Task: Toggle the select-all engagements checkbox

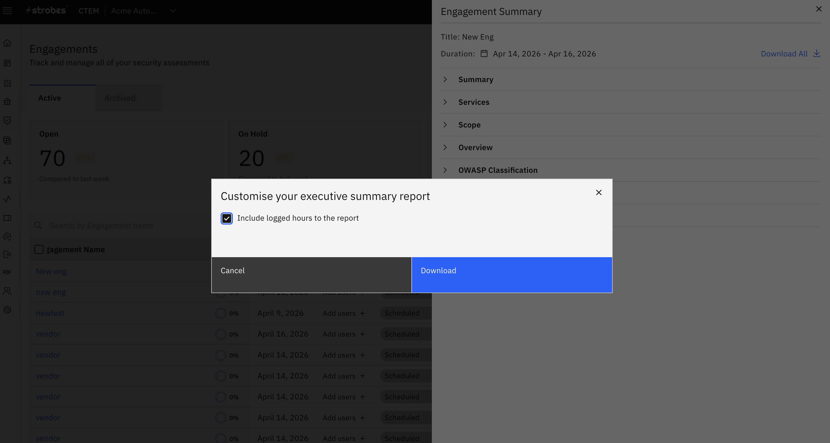Action: (x=39, y=249)
